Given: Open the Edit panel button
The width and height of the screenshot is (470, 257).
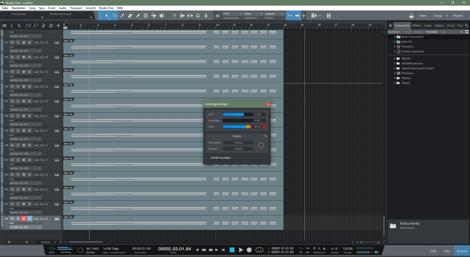Looking at the screenshot, I should pos(433,251).
